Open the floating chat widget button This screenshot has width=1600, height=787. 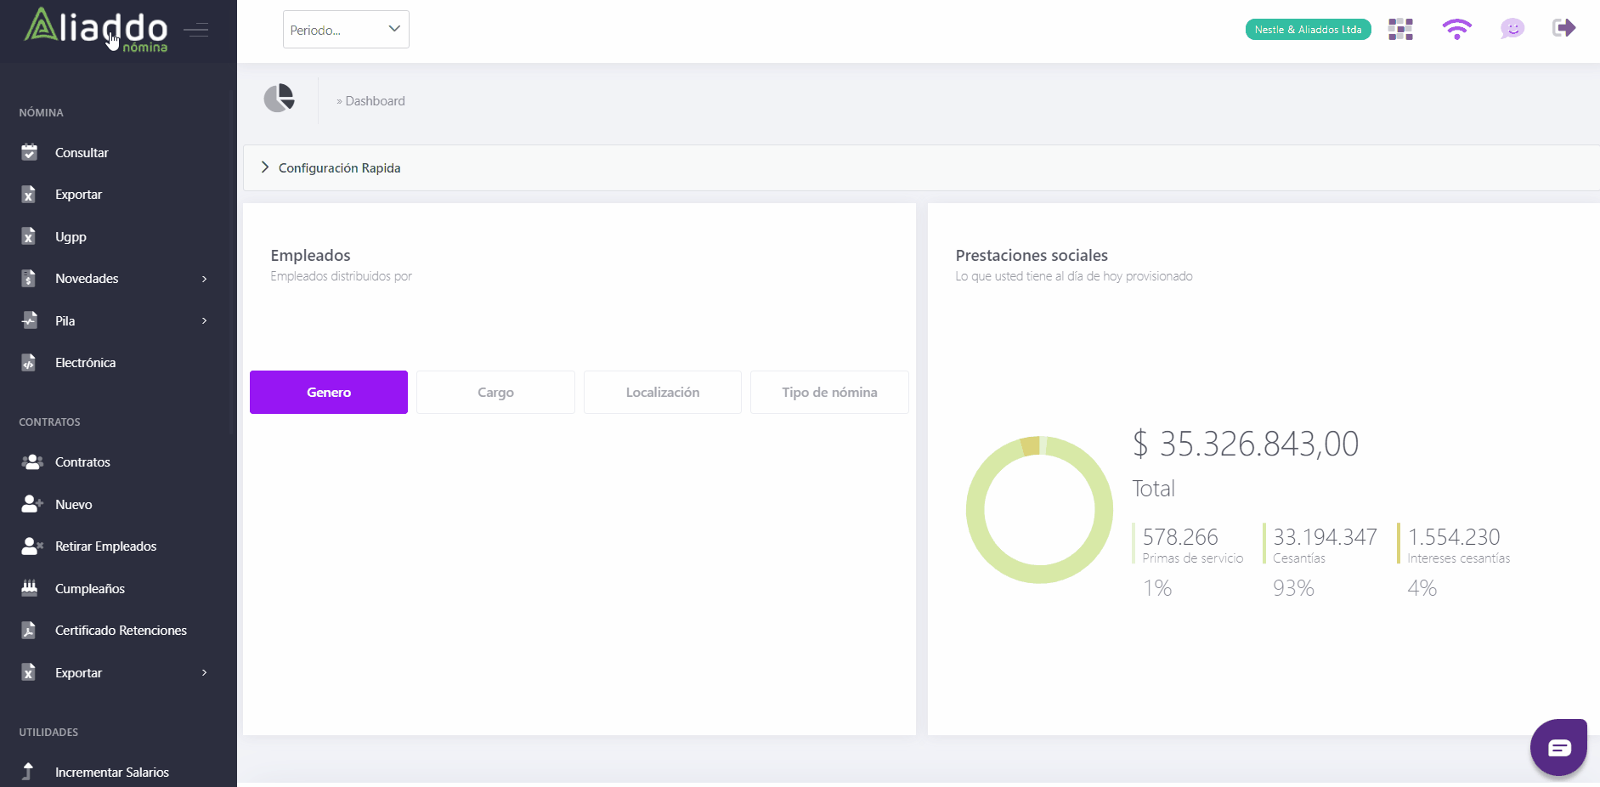[1558, 747]
